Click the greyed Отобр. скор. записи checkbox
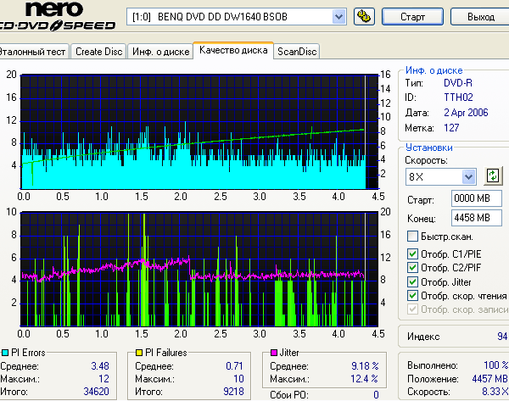This screenshot has width=509, height=401. (412, 309)
